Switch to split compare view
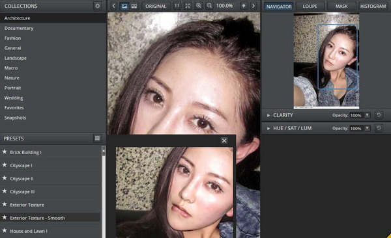Viewport: 391px width, 238px height. pos(134,6)
